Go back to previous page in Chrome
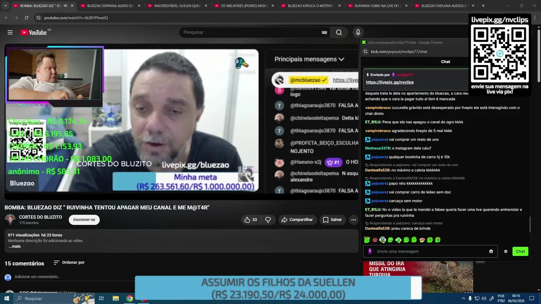The height and width of the screenshot is (304, 541). pos(6,18)
